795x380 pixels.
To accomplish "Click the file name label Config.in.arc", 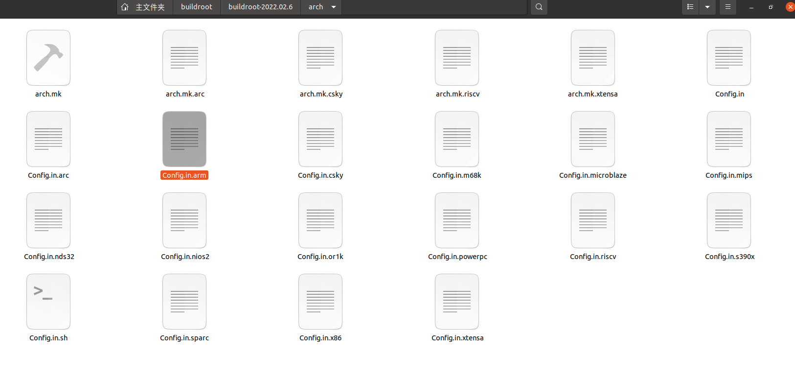I will click(x=48, y=175).
